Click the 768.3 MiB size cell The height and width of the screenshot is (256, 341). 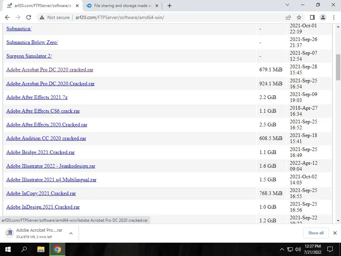[x=271, y=194]
